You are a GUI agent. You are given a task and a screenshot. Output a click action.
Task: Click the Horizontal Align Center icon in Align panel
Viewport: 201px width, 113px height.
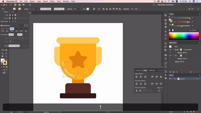pyautogui.click(x=141, y=77)
